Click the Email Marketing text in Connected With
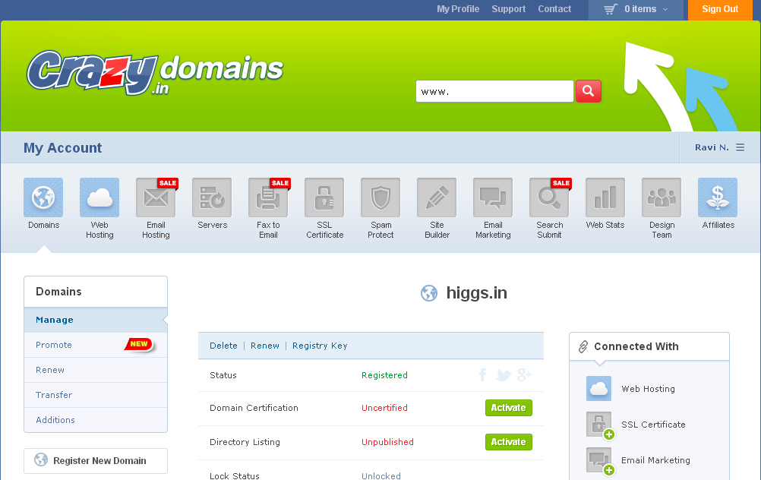 [x=655, y=460]
